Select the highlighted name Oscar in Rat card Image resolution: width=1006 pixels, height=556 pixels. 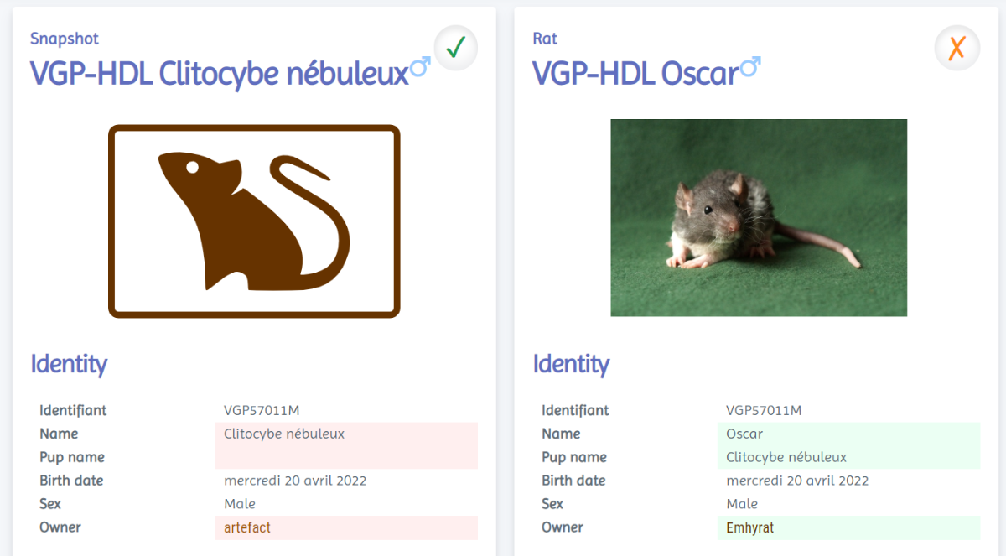744,434
